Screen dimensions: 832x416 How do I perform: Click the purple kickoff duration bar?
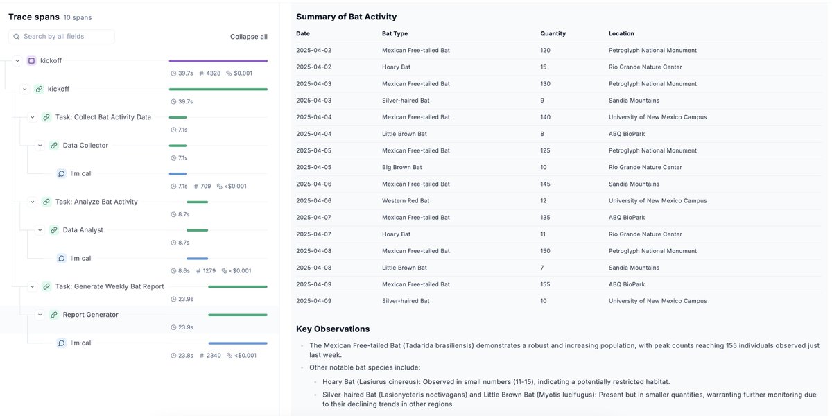(x=218, y=61)
